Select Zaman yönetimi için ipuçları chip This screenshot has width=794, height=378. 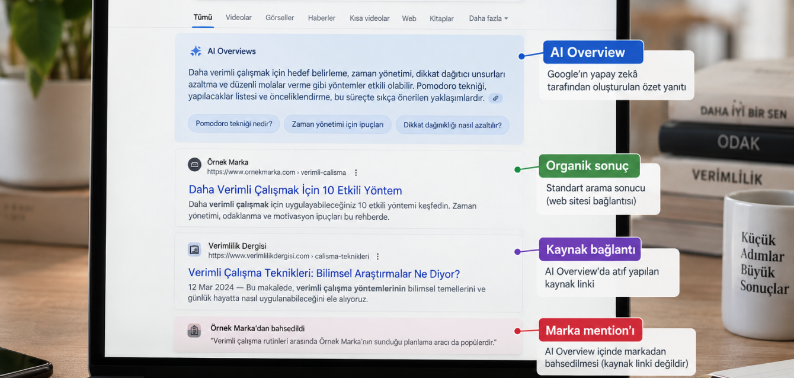click(338, 124)
